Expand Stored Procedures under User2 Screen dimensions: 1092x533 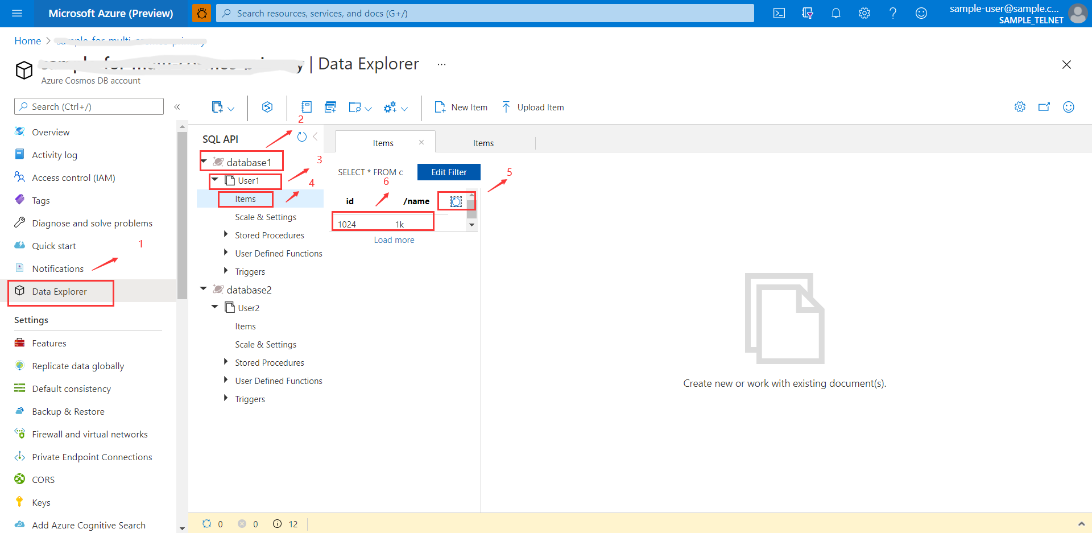pos(226,362)
